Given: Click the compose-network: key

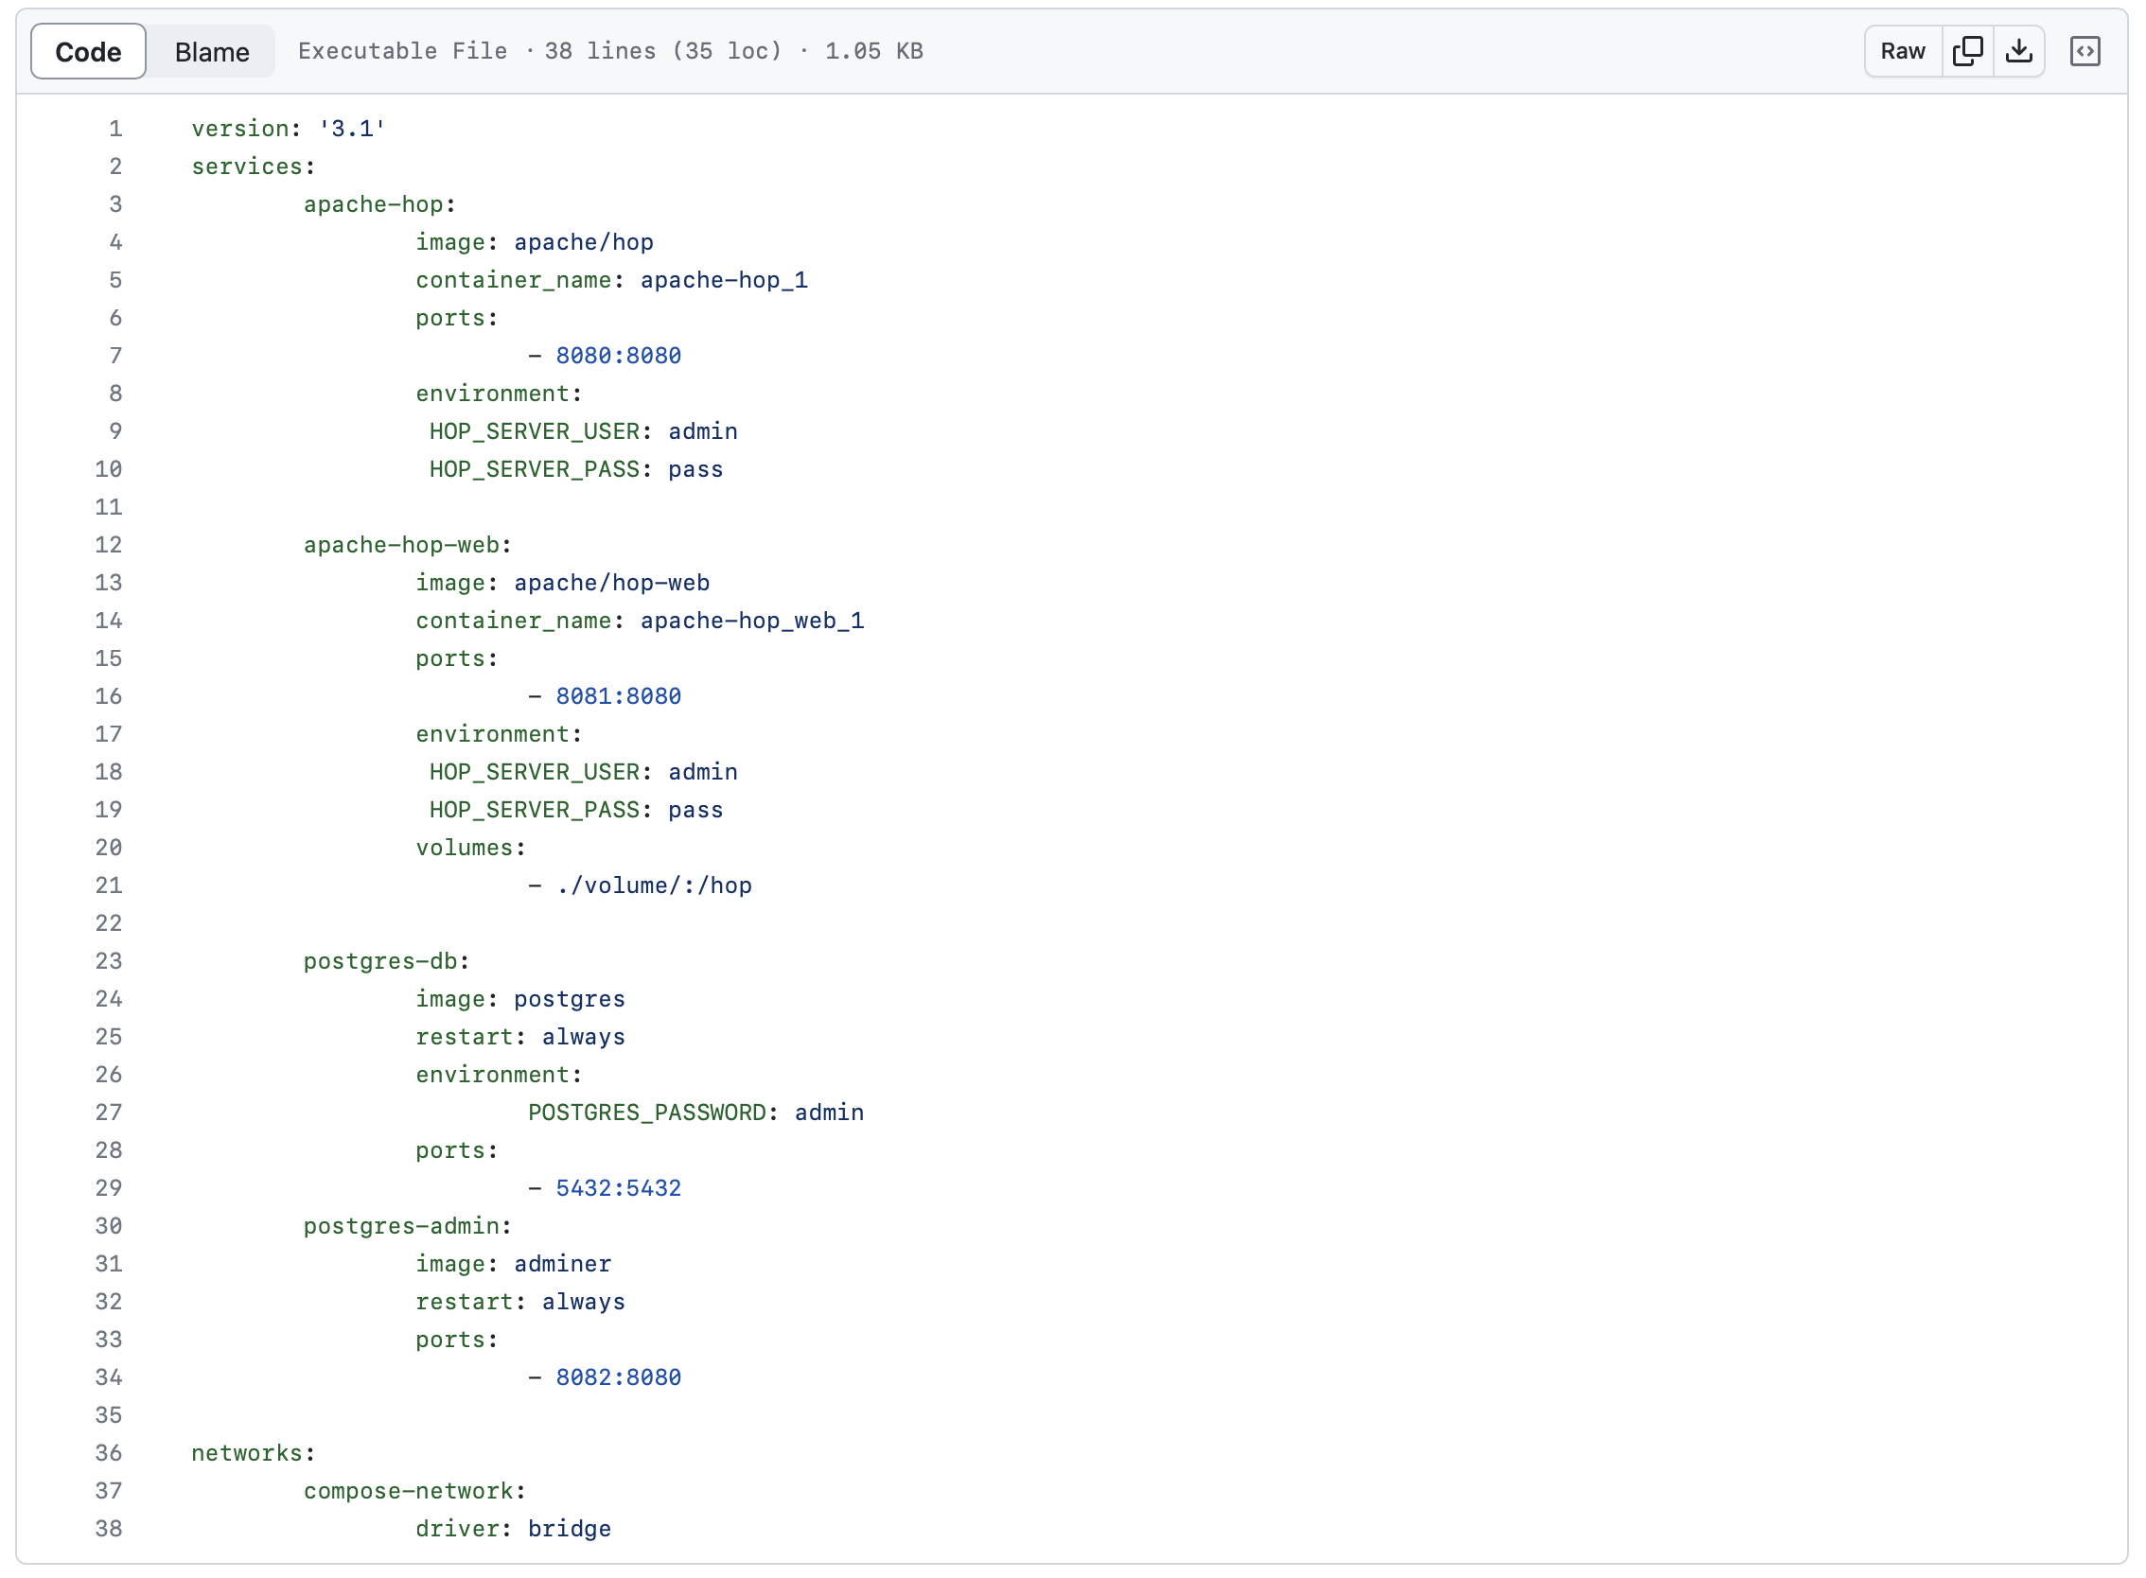Looking at the screenshot, I should 414,1490.
